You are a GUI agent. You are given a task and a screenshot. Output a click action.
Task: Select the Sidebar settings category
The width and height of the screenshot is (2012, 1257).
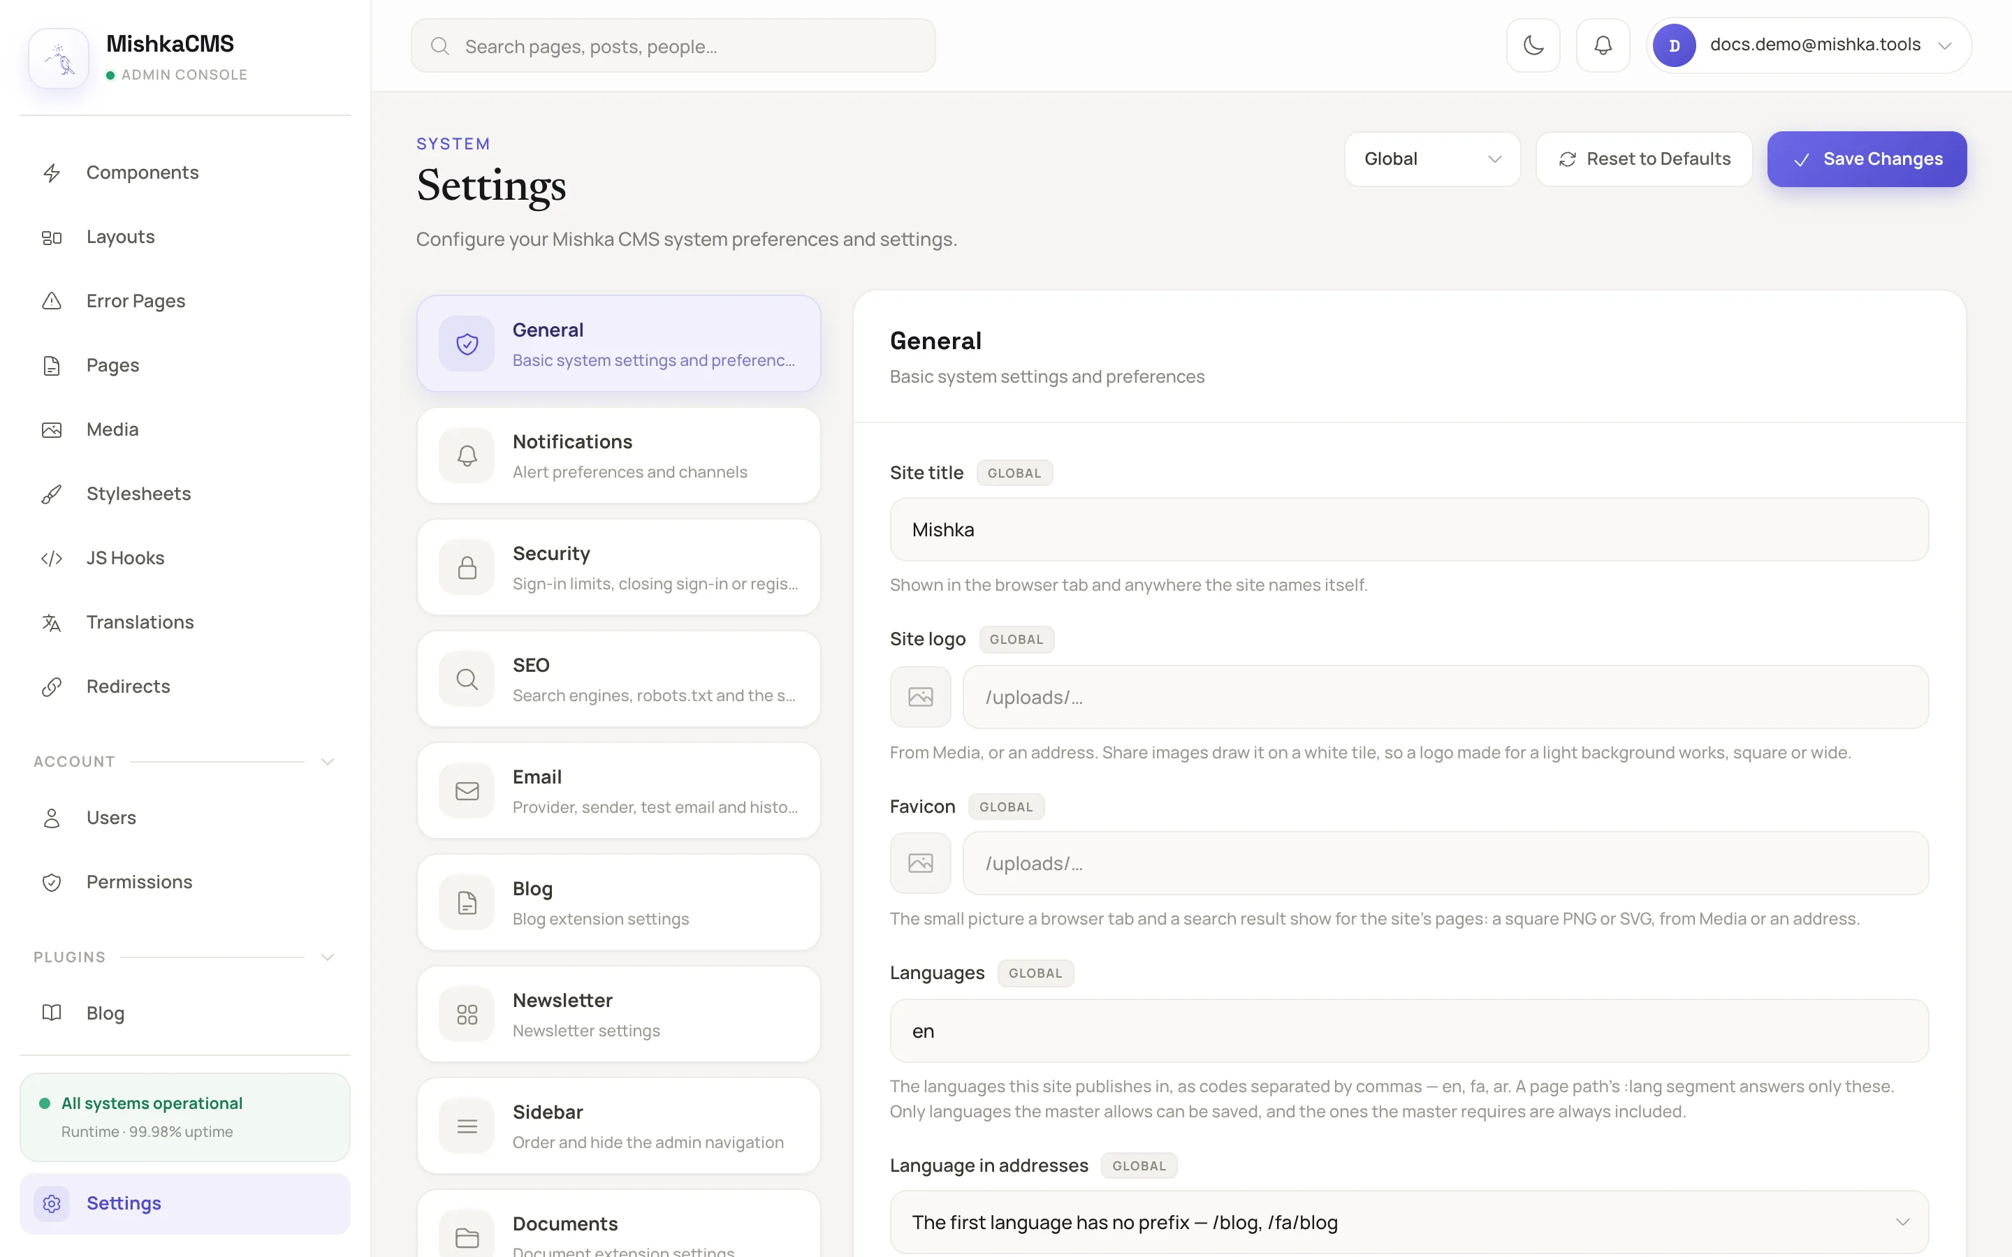point(618,1126)
